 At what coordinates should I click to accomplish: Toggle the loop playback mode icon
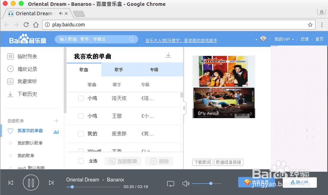pyautogui.click(x=170, y=184)
